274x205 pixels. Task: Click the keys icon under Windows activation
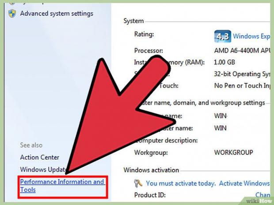pos(138,183)
